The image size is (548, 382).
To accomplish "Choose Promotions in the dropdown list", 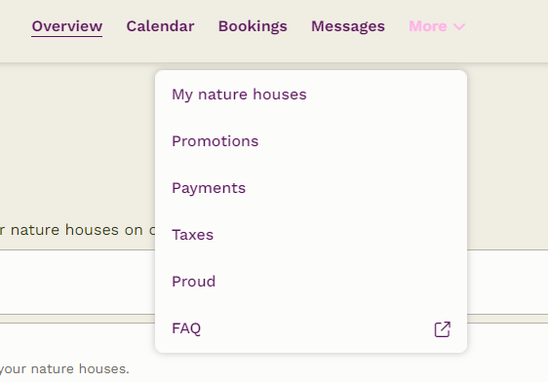I will 311,141.
